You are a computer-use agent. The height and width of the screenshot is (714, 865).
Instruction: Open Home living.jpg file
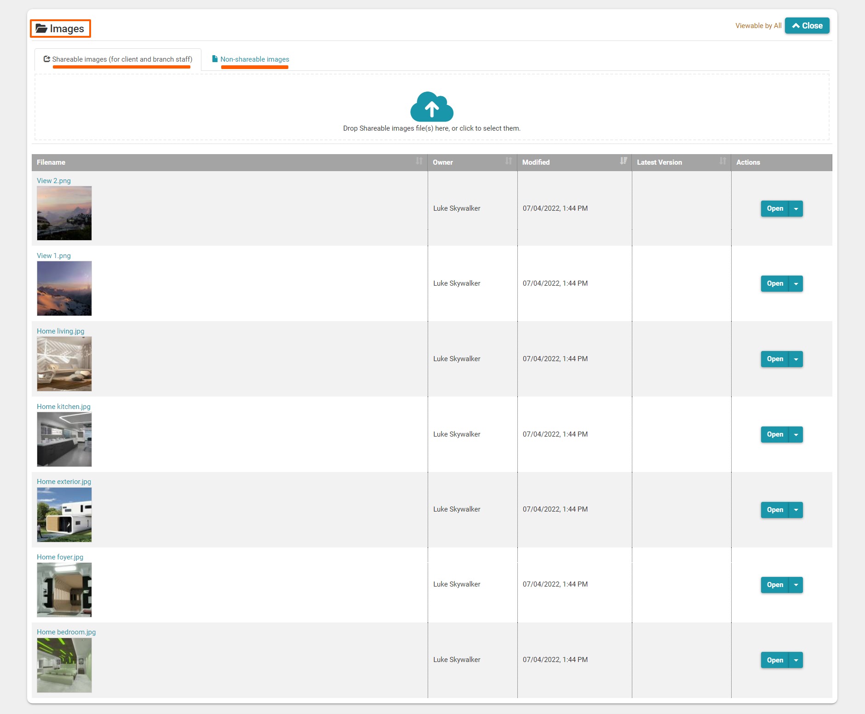click(775, 359)
